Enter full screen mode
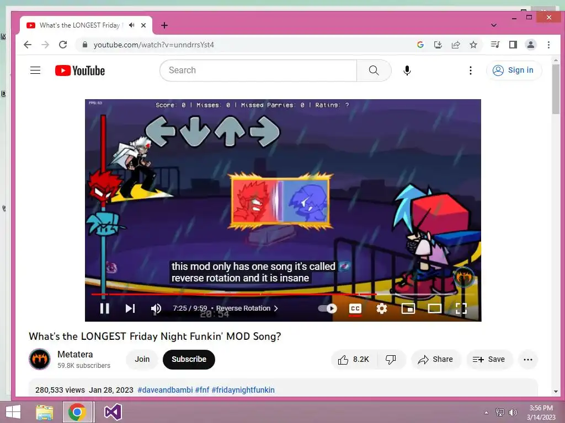 461,308
